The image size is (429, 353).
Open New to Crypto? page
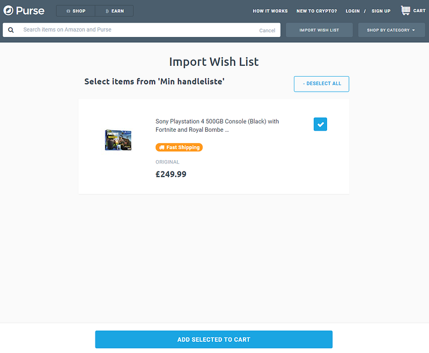tap(316, 11)
